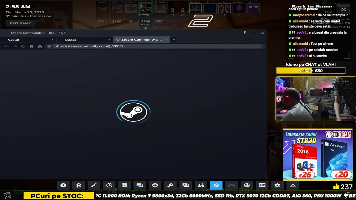The width and height of the screenshot is (356, 200).
Task: Close the second Csstat tab
Action: (x=109, y=39)
